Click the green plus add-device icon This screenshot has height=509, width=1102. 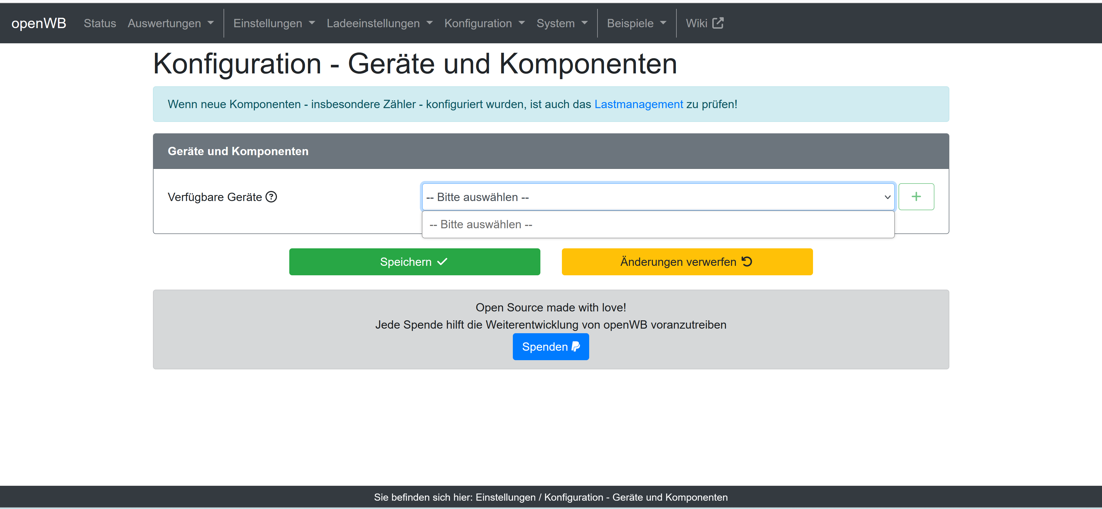(916, 197)
